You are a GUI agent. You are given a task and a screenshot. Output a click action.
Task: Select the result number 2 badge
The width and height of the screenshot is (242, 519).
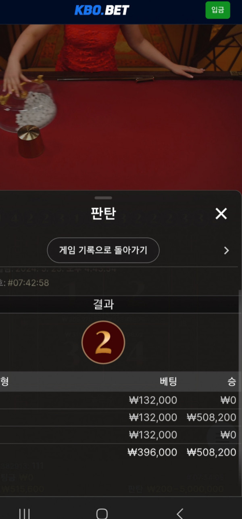coord(103,342)
